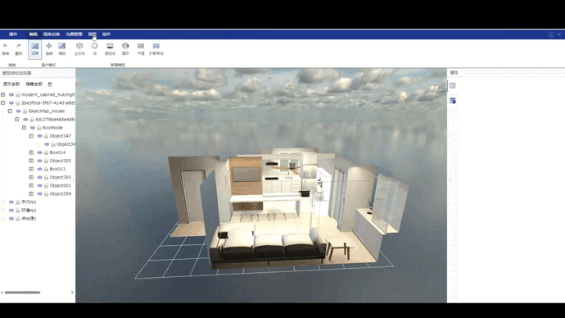
Task: Collapse the Sketchfab_model tree node
Action: tap(10, 111)
